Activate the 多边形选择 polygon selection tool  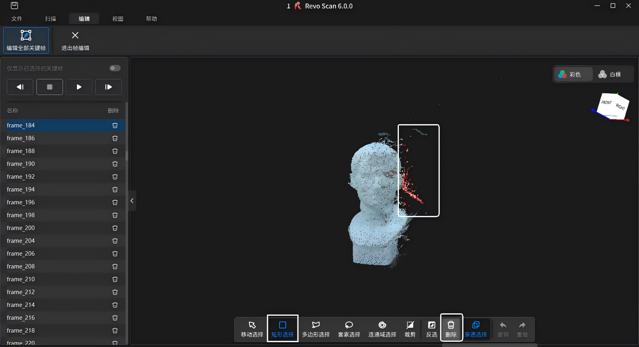pos(316,329)
